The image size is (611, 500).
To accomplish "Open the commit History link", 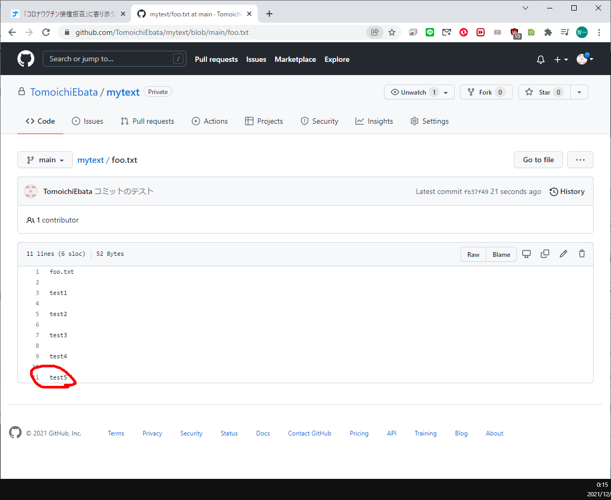I will tap(567, 192).
